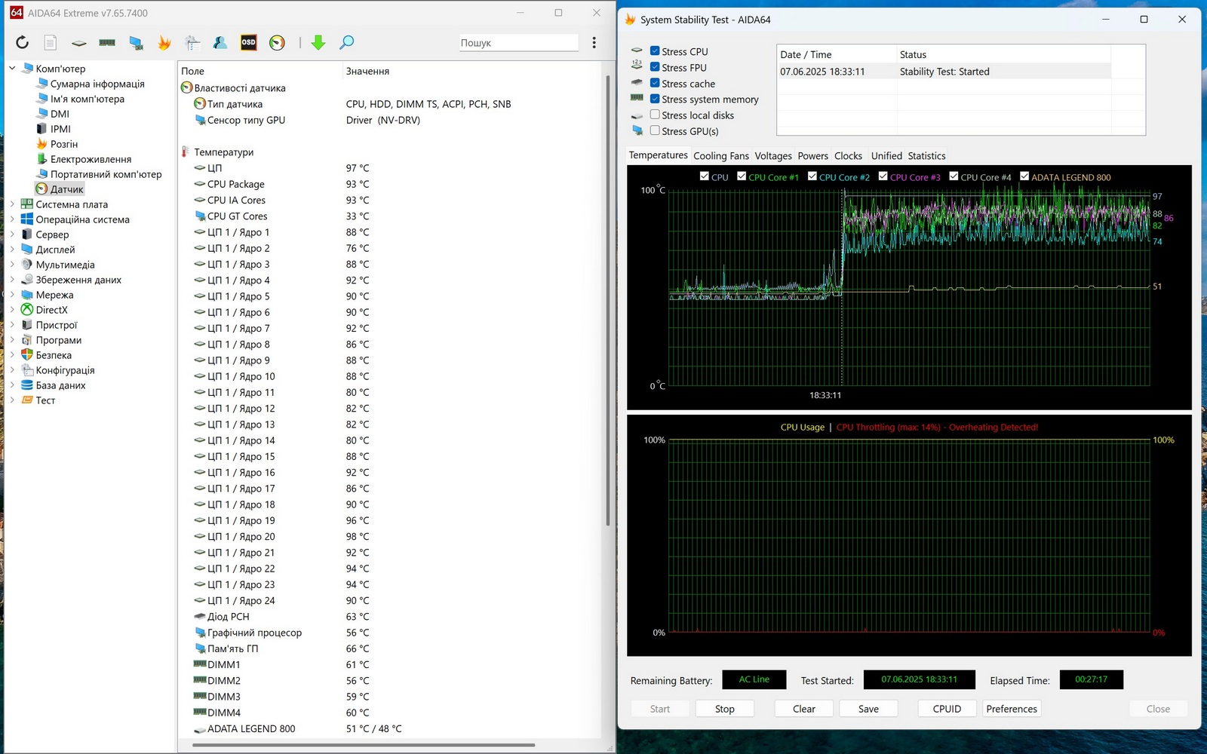Click the Save button
Image resolution: width=1207 pixels, height=754 pixels.
pyautogui.click(x=868, y=709)
